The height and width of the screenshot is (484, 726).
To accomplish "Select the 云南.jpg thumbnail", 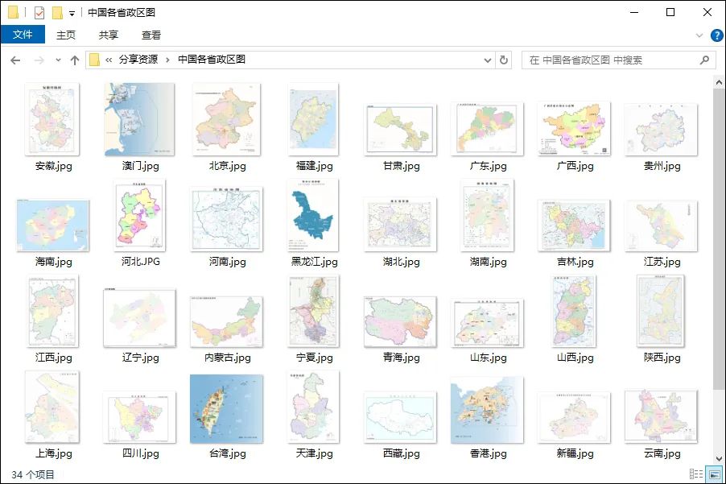I will 661,416.
